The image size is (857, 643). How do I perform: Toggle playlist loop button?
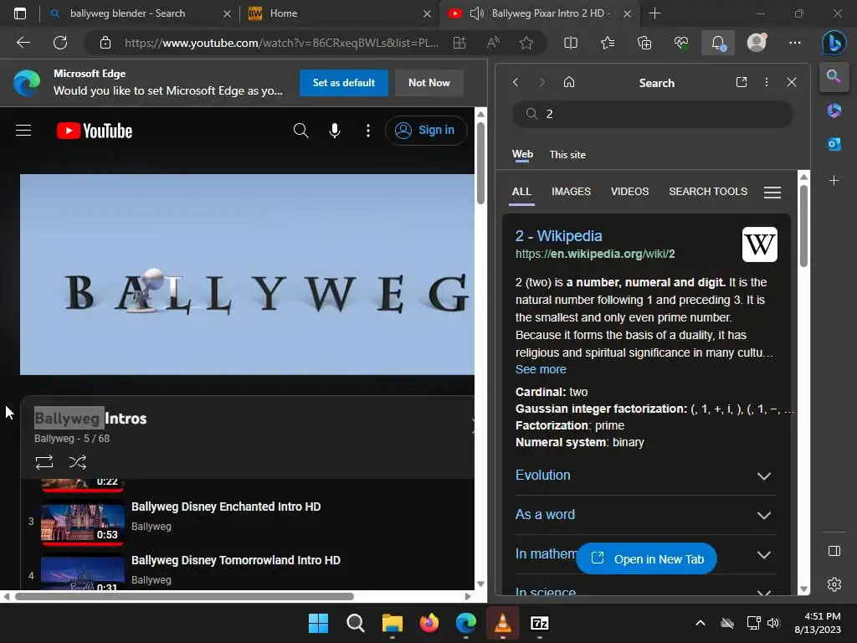pos(44,462)
